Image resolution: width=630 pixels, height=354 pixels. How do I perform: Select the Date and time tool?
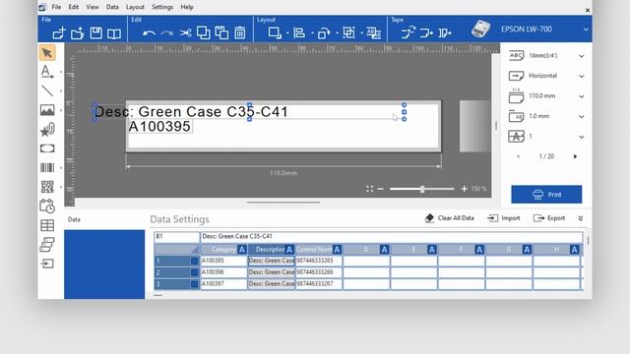(47, 206)
